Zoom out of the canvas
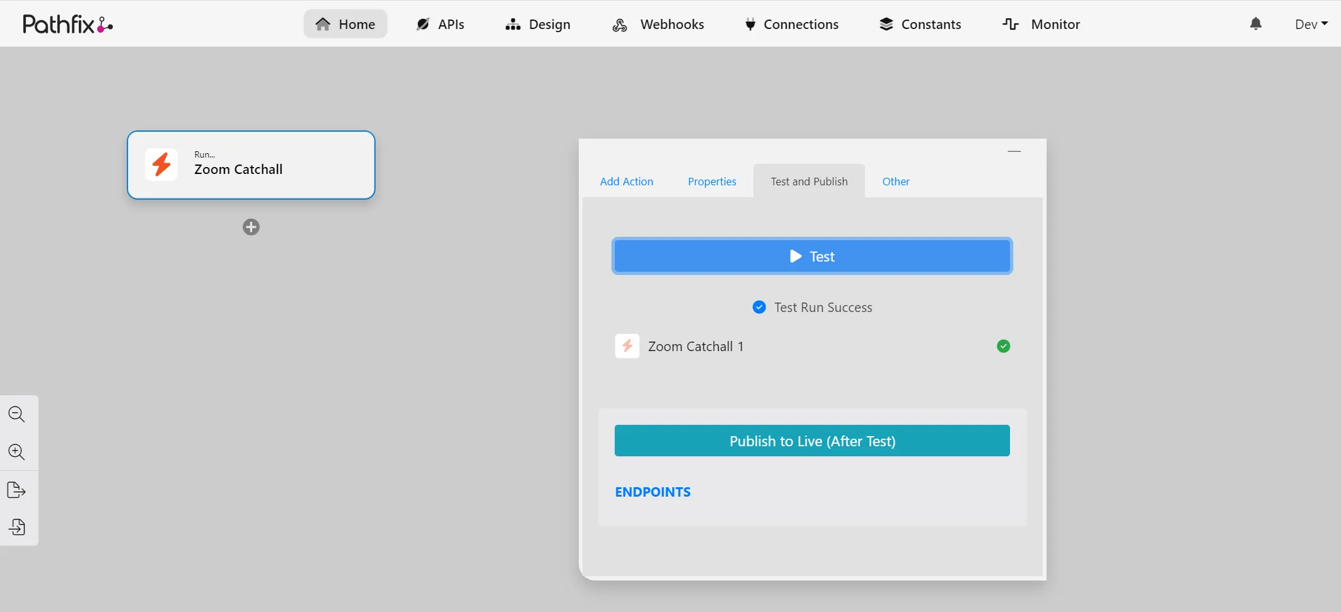This screenshot has height=612, width=1341. [x=16, y=414]
